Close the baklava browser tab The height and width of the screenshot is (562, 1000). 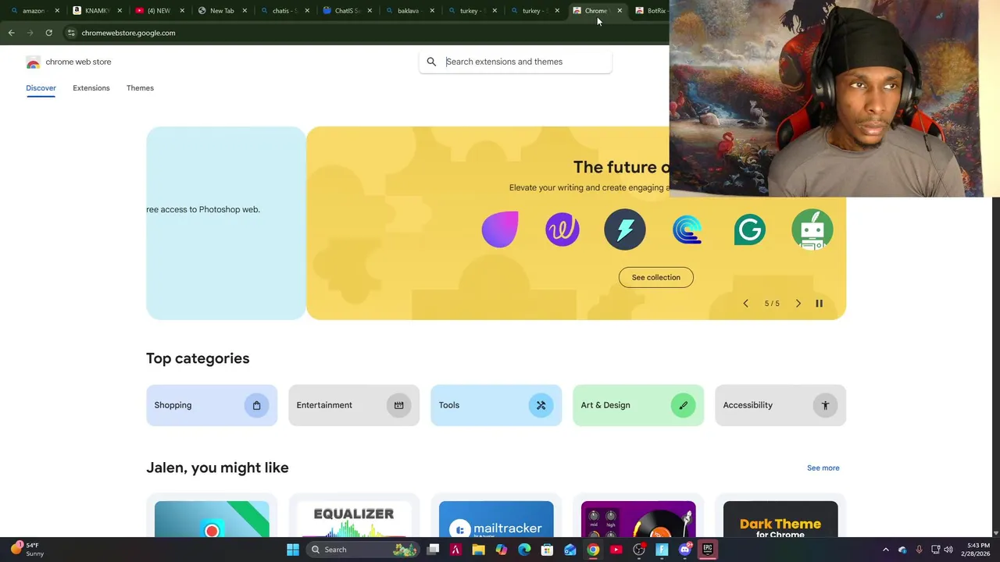click(432, 11)
